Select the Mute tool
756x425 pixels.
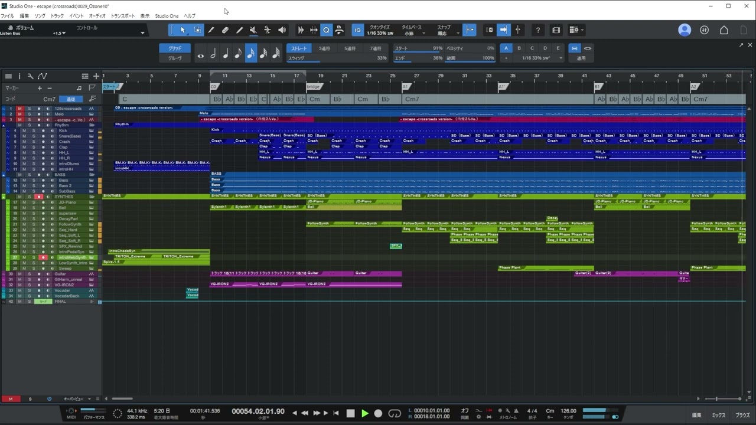pyautogui.click(x=253, y=30)
